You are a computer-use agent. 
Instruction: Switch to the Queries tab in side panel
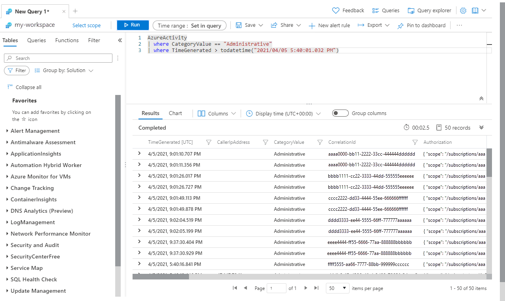pyautogui.click(x=37, y=40)
